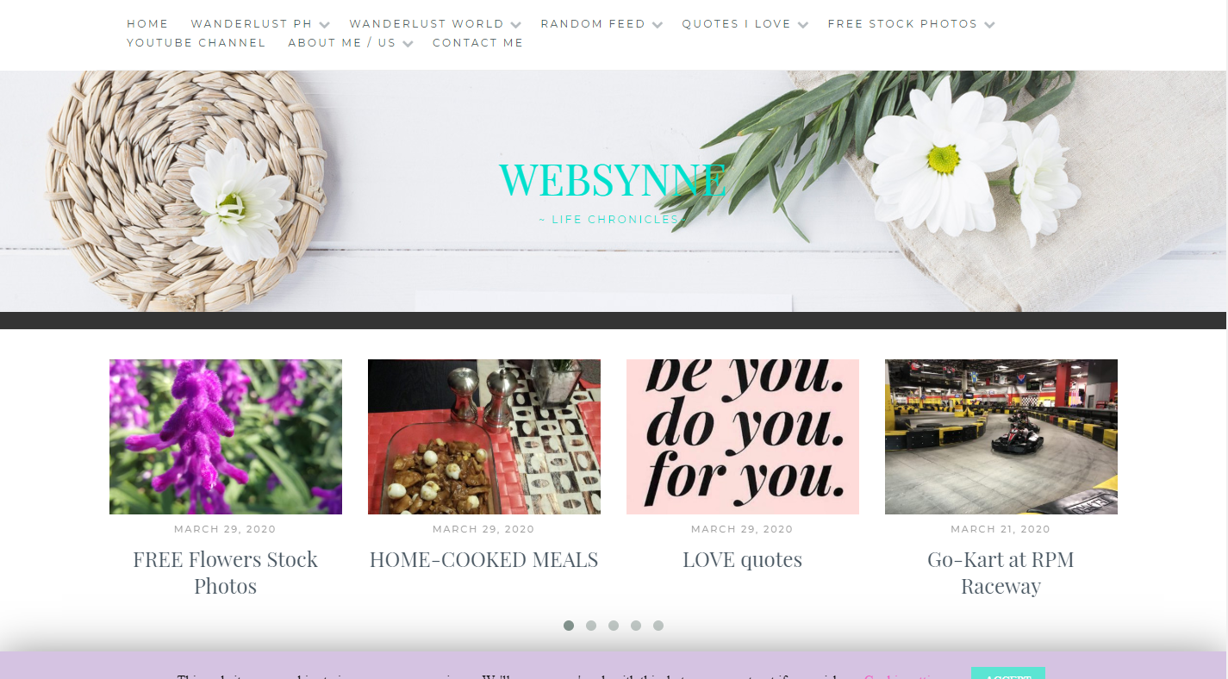Click the WEBSYNNE site title
This screenshot has width=1228, height=679.
click(x=613, y=179)
